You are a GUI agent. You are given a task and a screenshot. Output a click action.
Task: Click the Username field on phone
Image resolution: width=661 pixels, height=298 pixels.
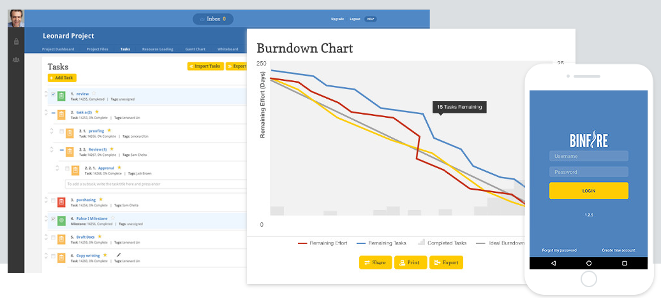pos(588,156)
